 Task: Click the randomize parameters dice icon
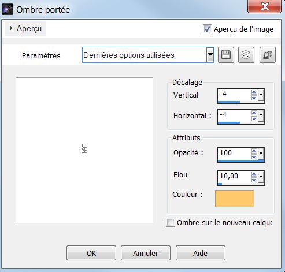tap(246, 55)
